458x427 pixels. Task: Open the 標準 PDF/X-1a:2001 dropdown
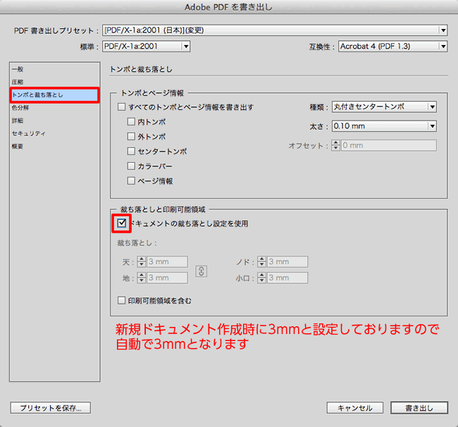pyautogui.click(x=146, y=46)
